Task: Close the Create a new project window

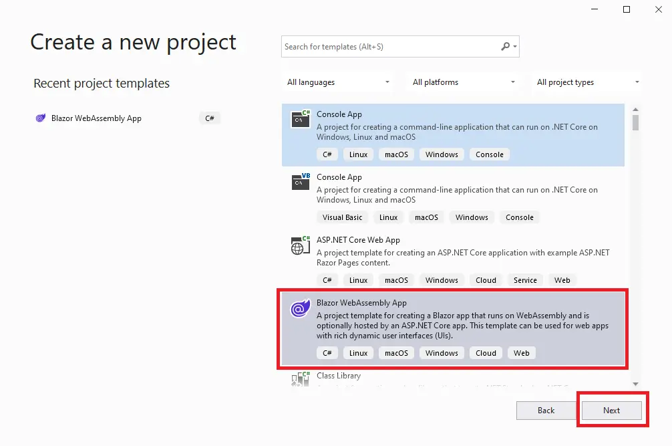Action: (659, 9)
